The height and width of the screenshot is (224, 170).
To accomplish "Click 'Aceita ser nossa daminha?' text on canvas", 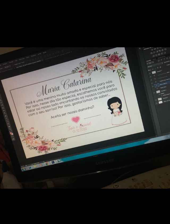I will click(73, 112).
